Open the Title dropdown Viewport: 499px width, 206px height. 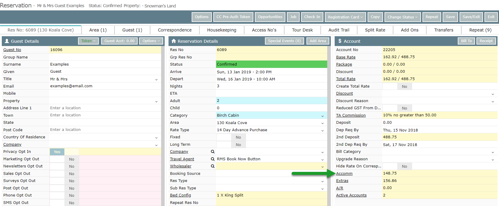156,79
